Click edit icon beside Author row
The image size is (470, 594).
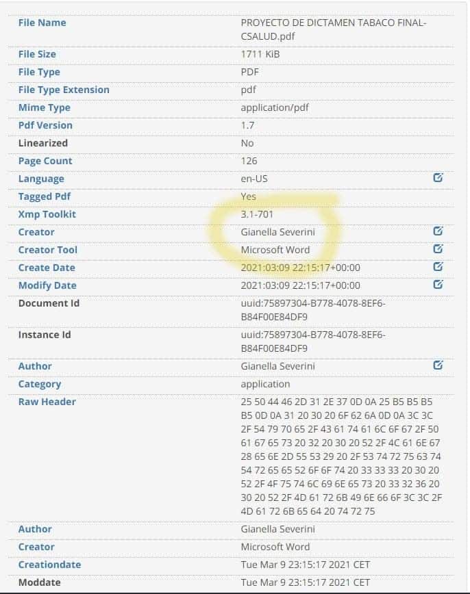(438, 365)
